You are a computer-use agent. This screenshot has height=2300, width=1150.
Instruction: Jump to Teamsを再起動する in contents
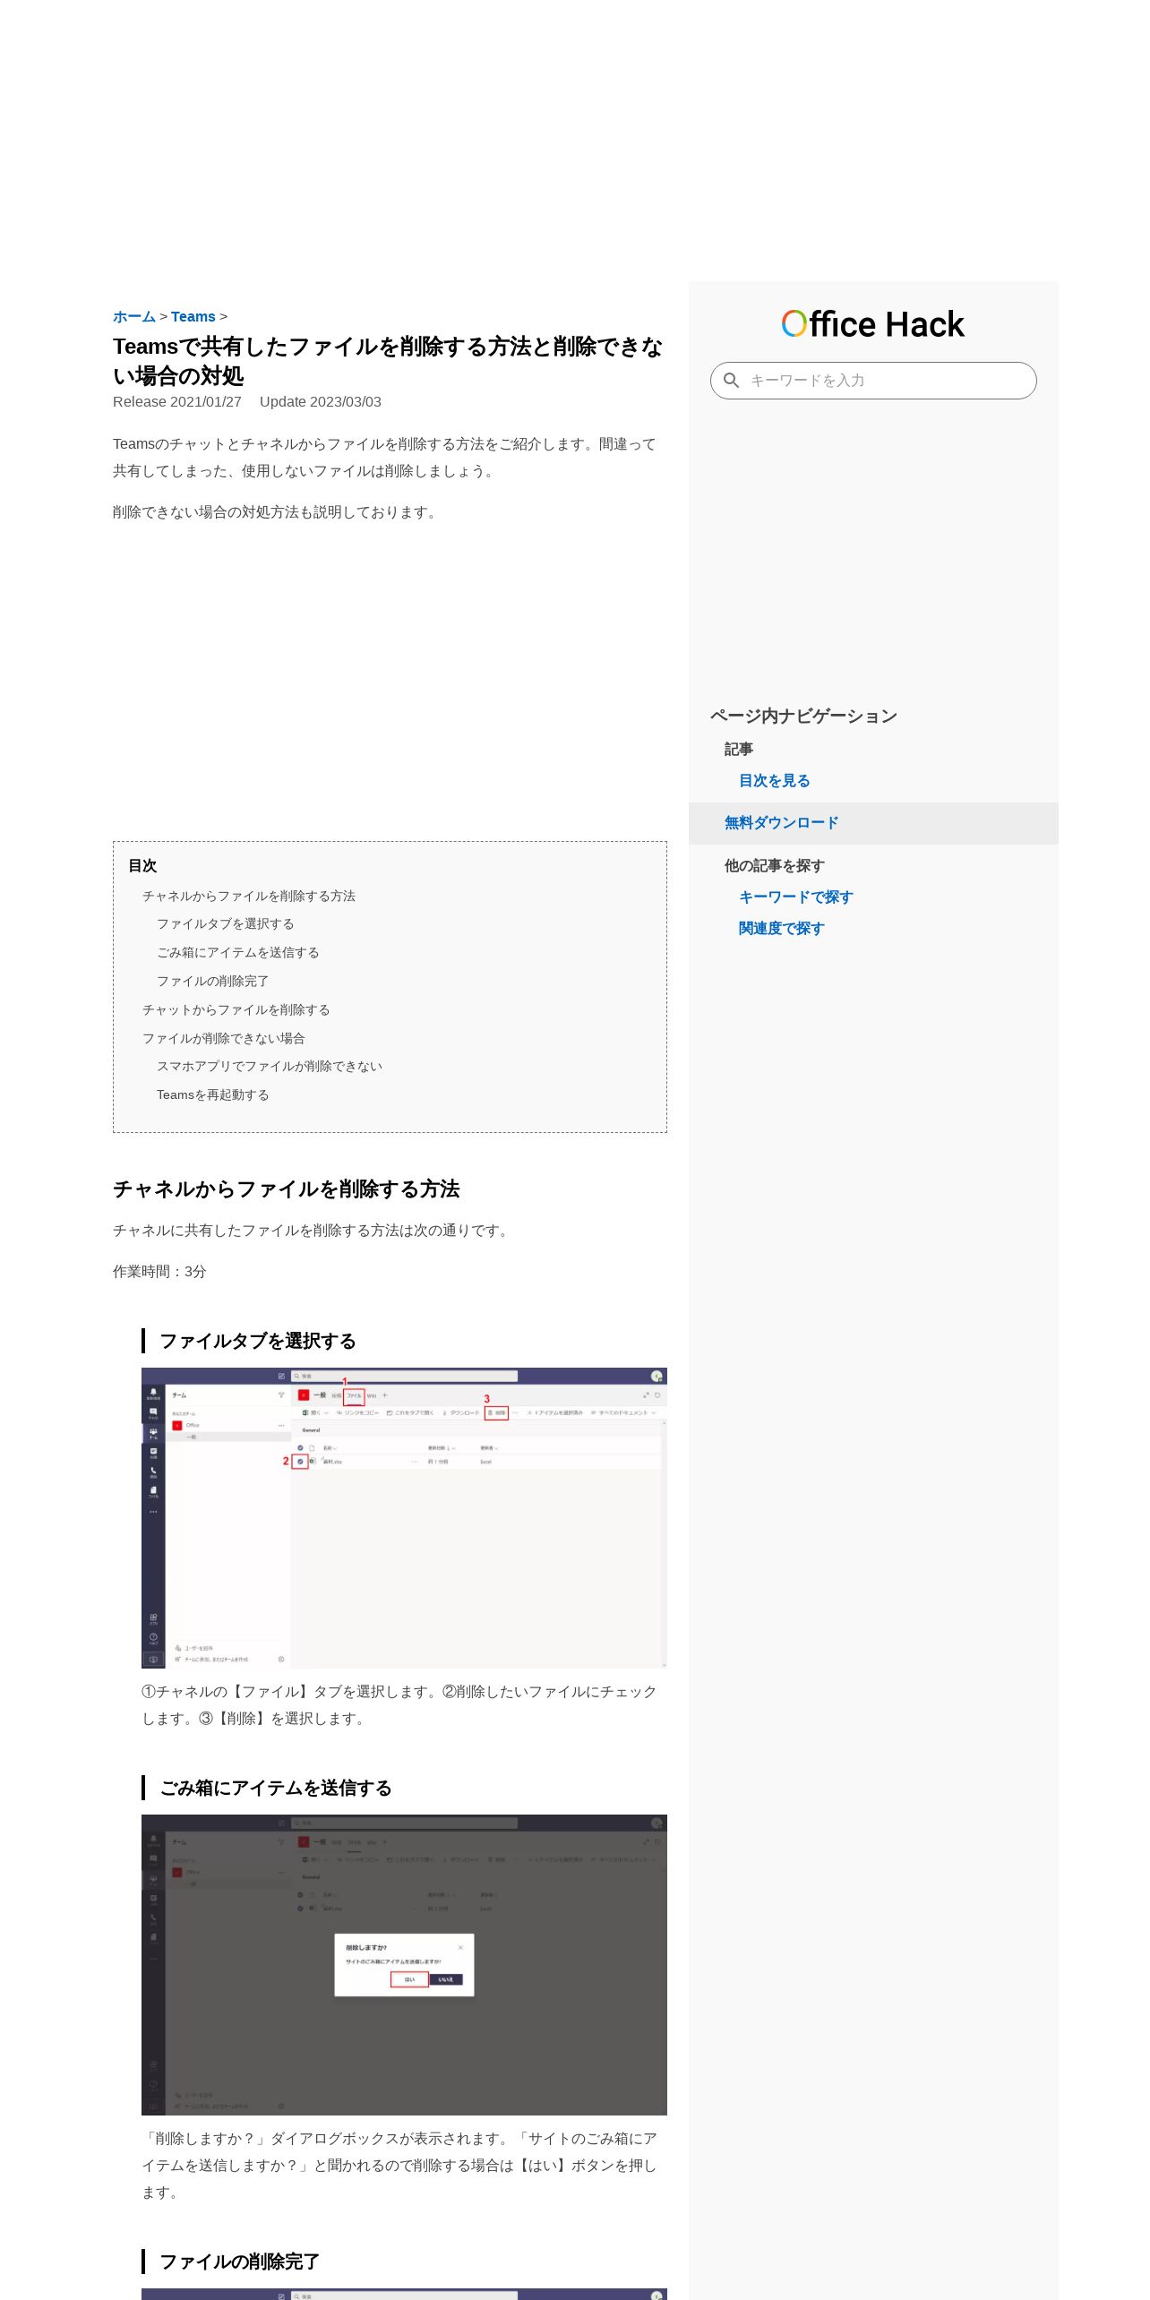pyautogui.click(x=213, y=1095)
